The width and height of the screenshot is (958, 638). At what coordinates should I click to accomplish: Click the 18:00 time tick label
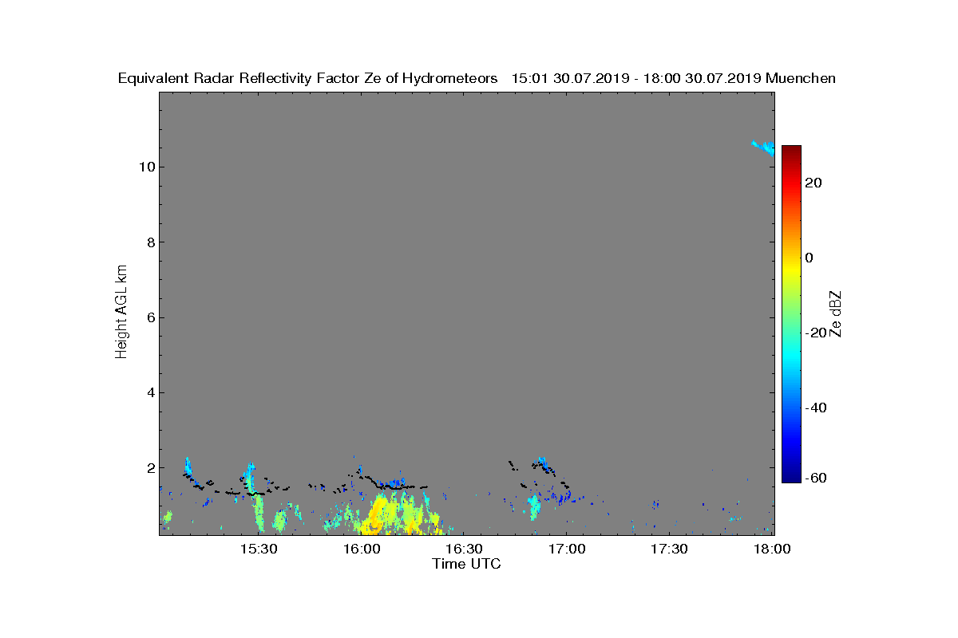(x=771, y=549)
